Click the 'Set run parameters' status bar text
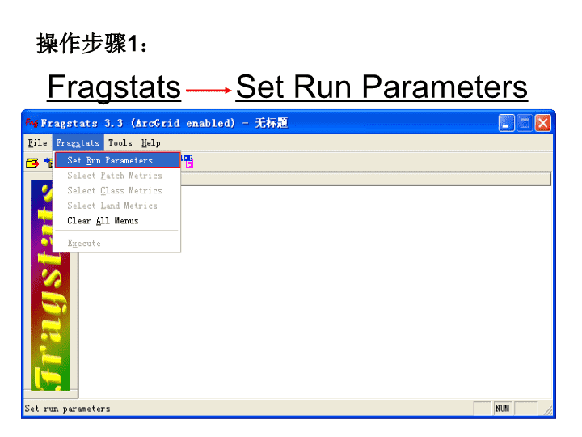 click(68, 409)
